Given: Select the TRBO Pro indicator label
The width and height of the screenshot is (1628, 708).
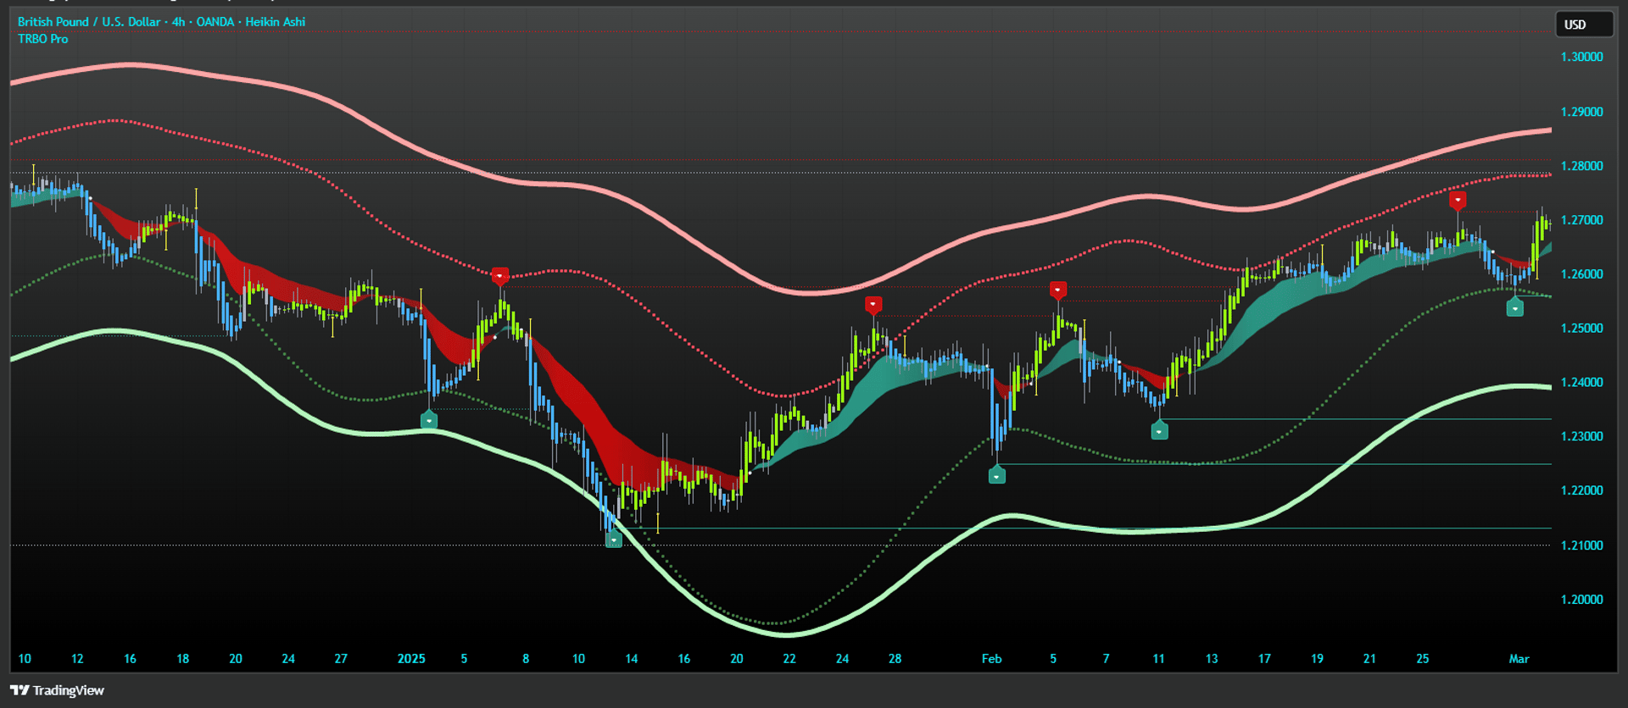Looking at the screenshot, I should pos(42,39).
